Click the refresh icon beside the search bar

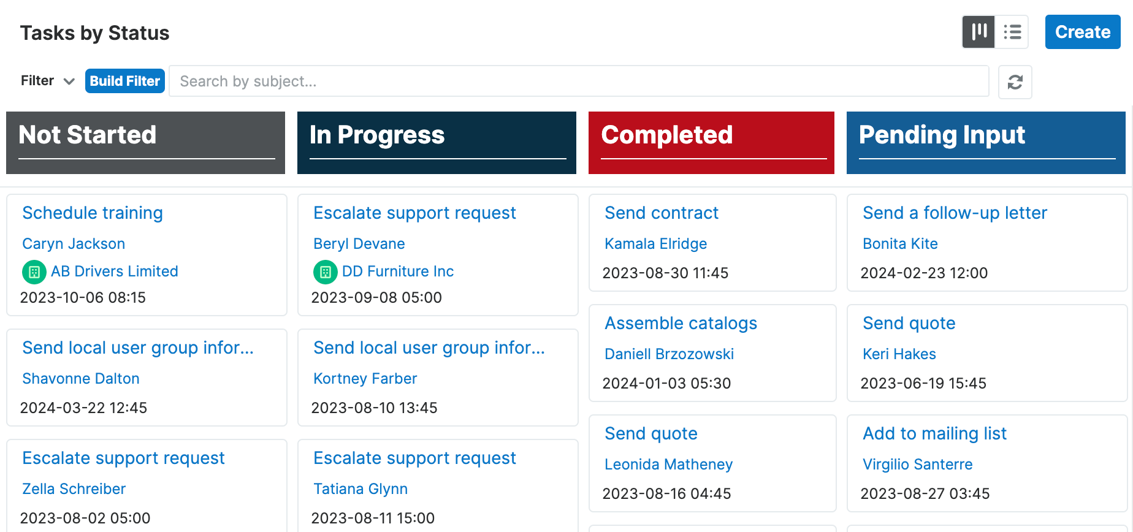pos(1015,82)
